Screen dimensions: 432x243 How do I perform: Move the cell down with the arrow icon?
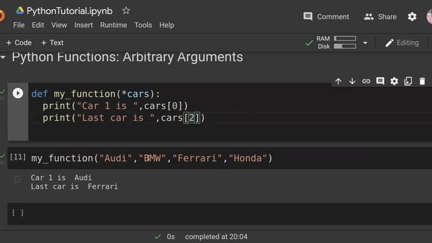(352, 81)
